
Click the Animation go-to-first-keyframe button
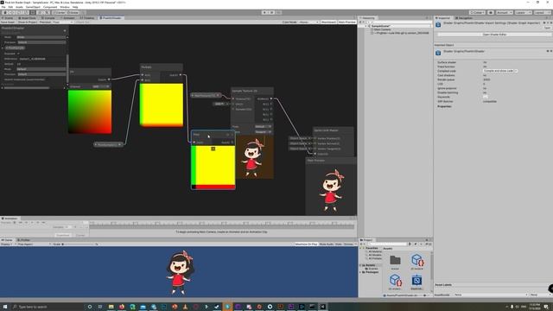click(x=21, y=223)
